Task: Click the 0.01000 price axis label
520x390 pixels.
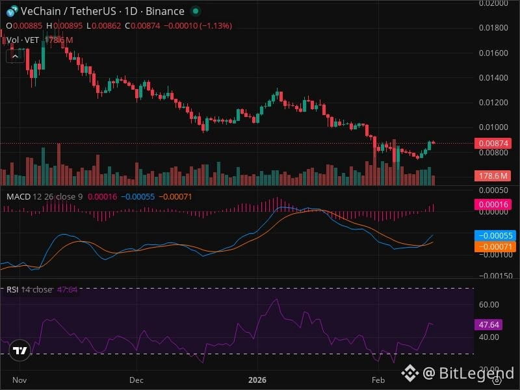Action: tap(493, 127)
